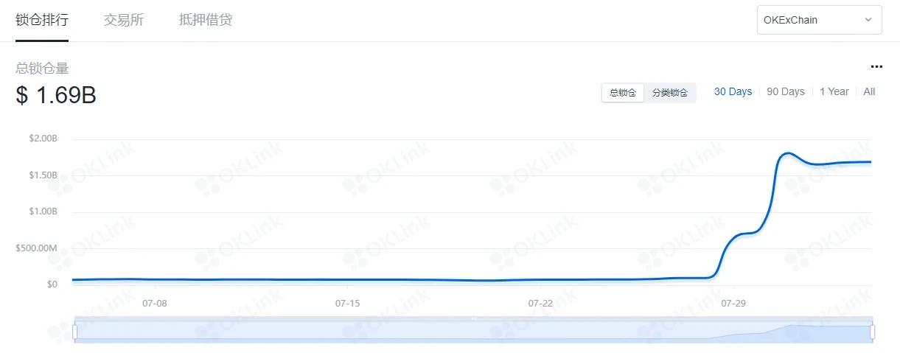Select the 1 Year time range
Image resolution: width=900 pixels, height=353 pixels.
[x=834, y=91]
